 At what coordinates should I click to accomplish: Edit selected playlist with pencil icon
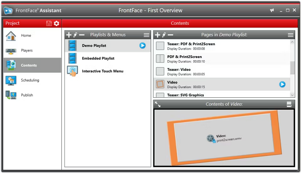75,35
